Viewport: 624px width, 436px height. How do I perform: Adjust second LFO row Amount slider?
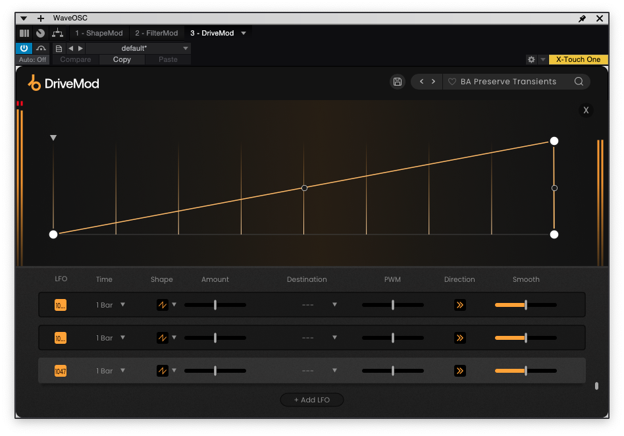(x=215, y=338)
